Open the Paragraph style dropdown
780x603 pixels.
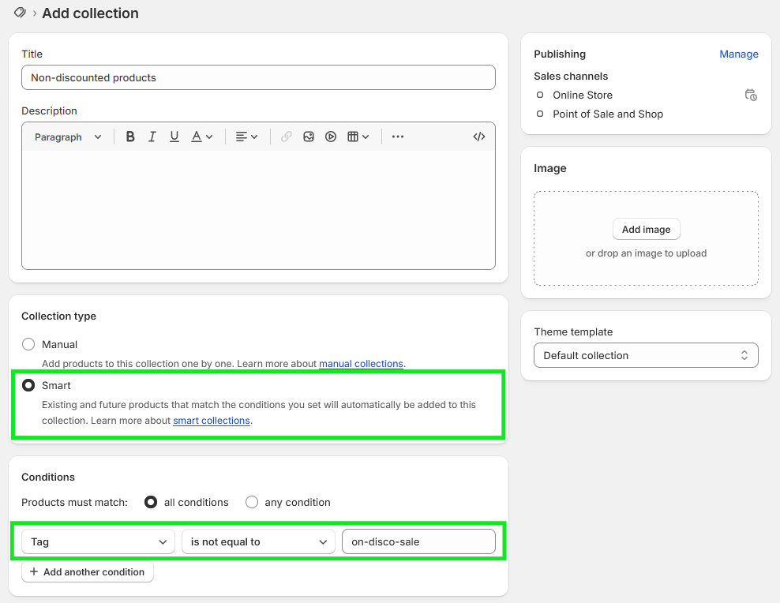(68, 137)
